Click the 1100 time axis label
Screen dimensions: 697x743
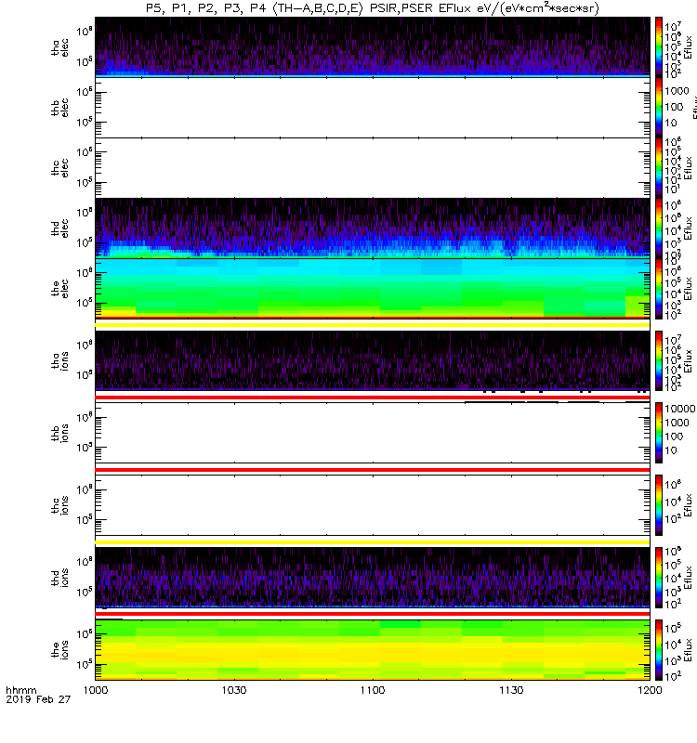pyautogui.click(x=373, y=690)
